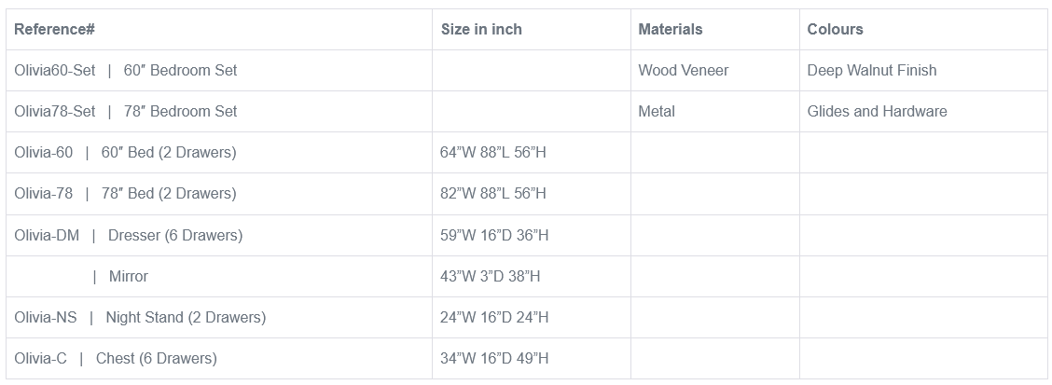Click the Colours column header
The width and height of the screenshot is (1052, 385).
(835, 30)
